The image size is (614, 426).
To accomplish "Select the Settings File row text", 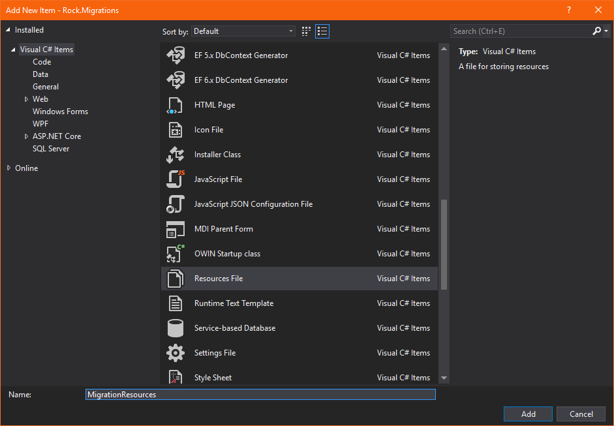I will tap(215, 353).
